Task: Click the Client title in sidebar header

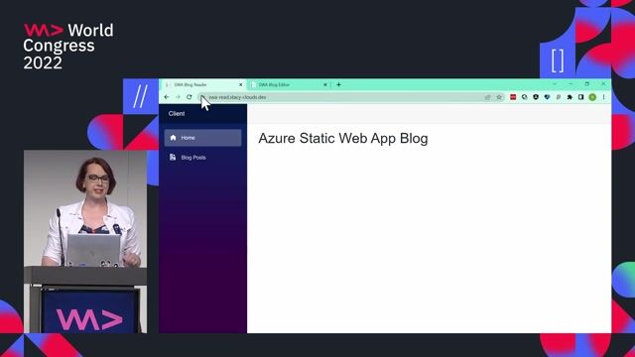Action: tap(177, 114)
